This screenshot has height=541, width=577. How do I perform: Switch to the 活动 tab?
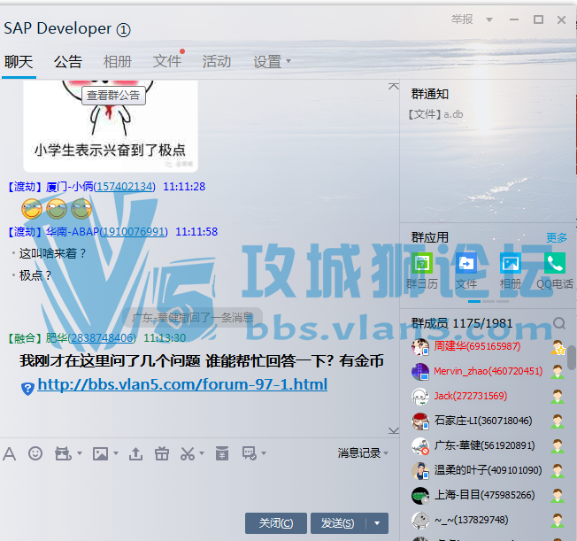click(x=216, y=62)
